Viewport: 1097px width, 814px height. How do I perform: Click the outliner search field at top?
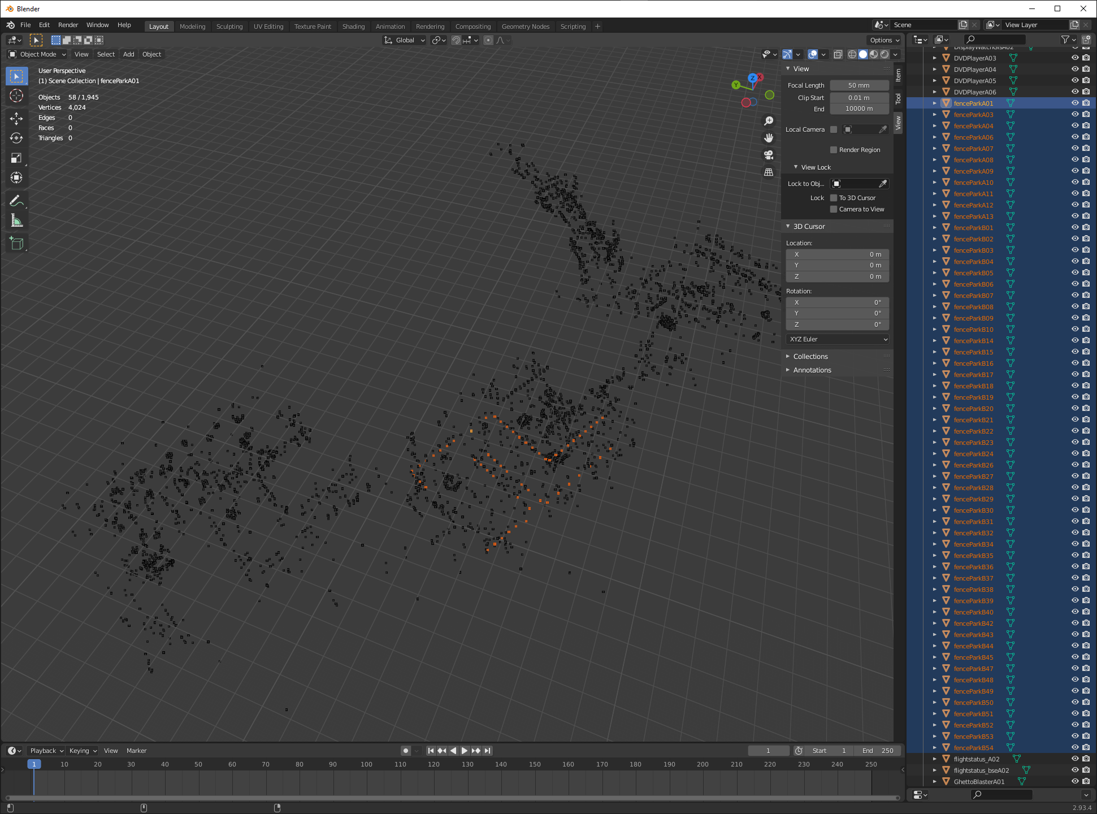click(995, 40)
